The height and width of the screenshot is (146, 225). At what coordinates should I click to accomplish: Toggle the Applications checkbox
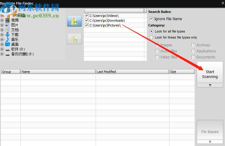pyautogui.click(x=193, y=51)
